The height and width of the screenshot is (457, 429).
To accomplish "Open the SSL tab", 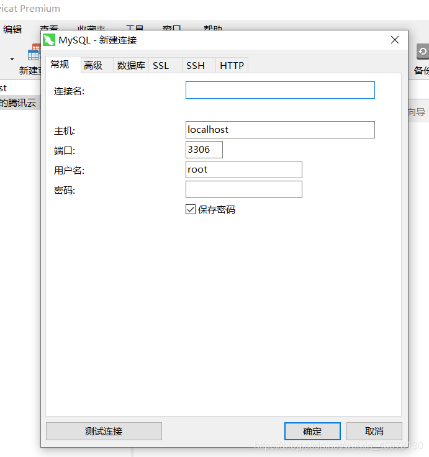I will (x=165, y=65).
